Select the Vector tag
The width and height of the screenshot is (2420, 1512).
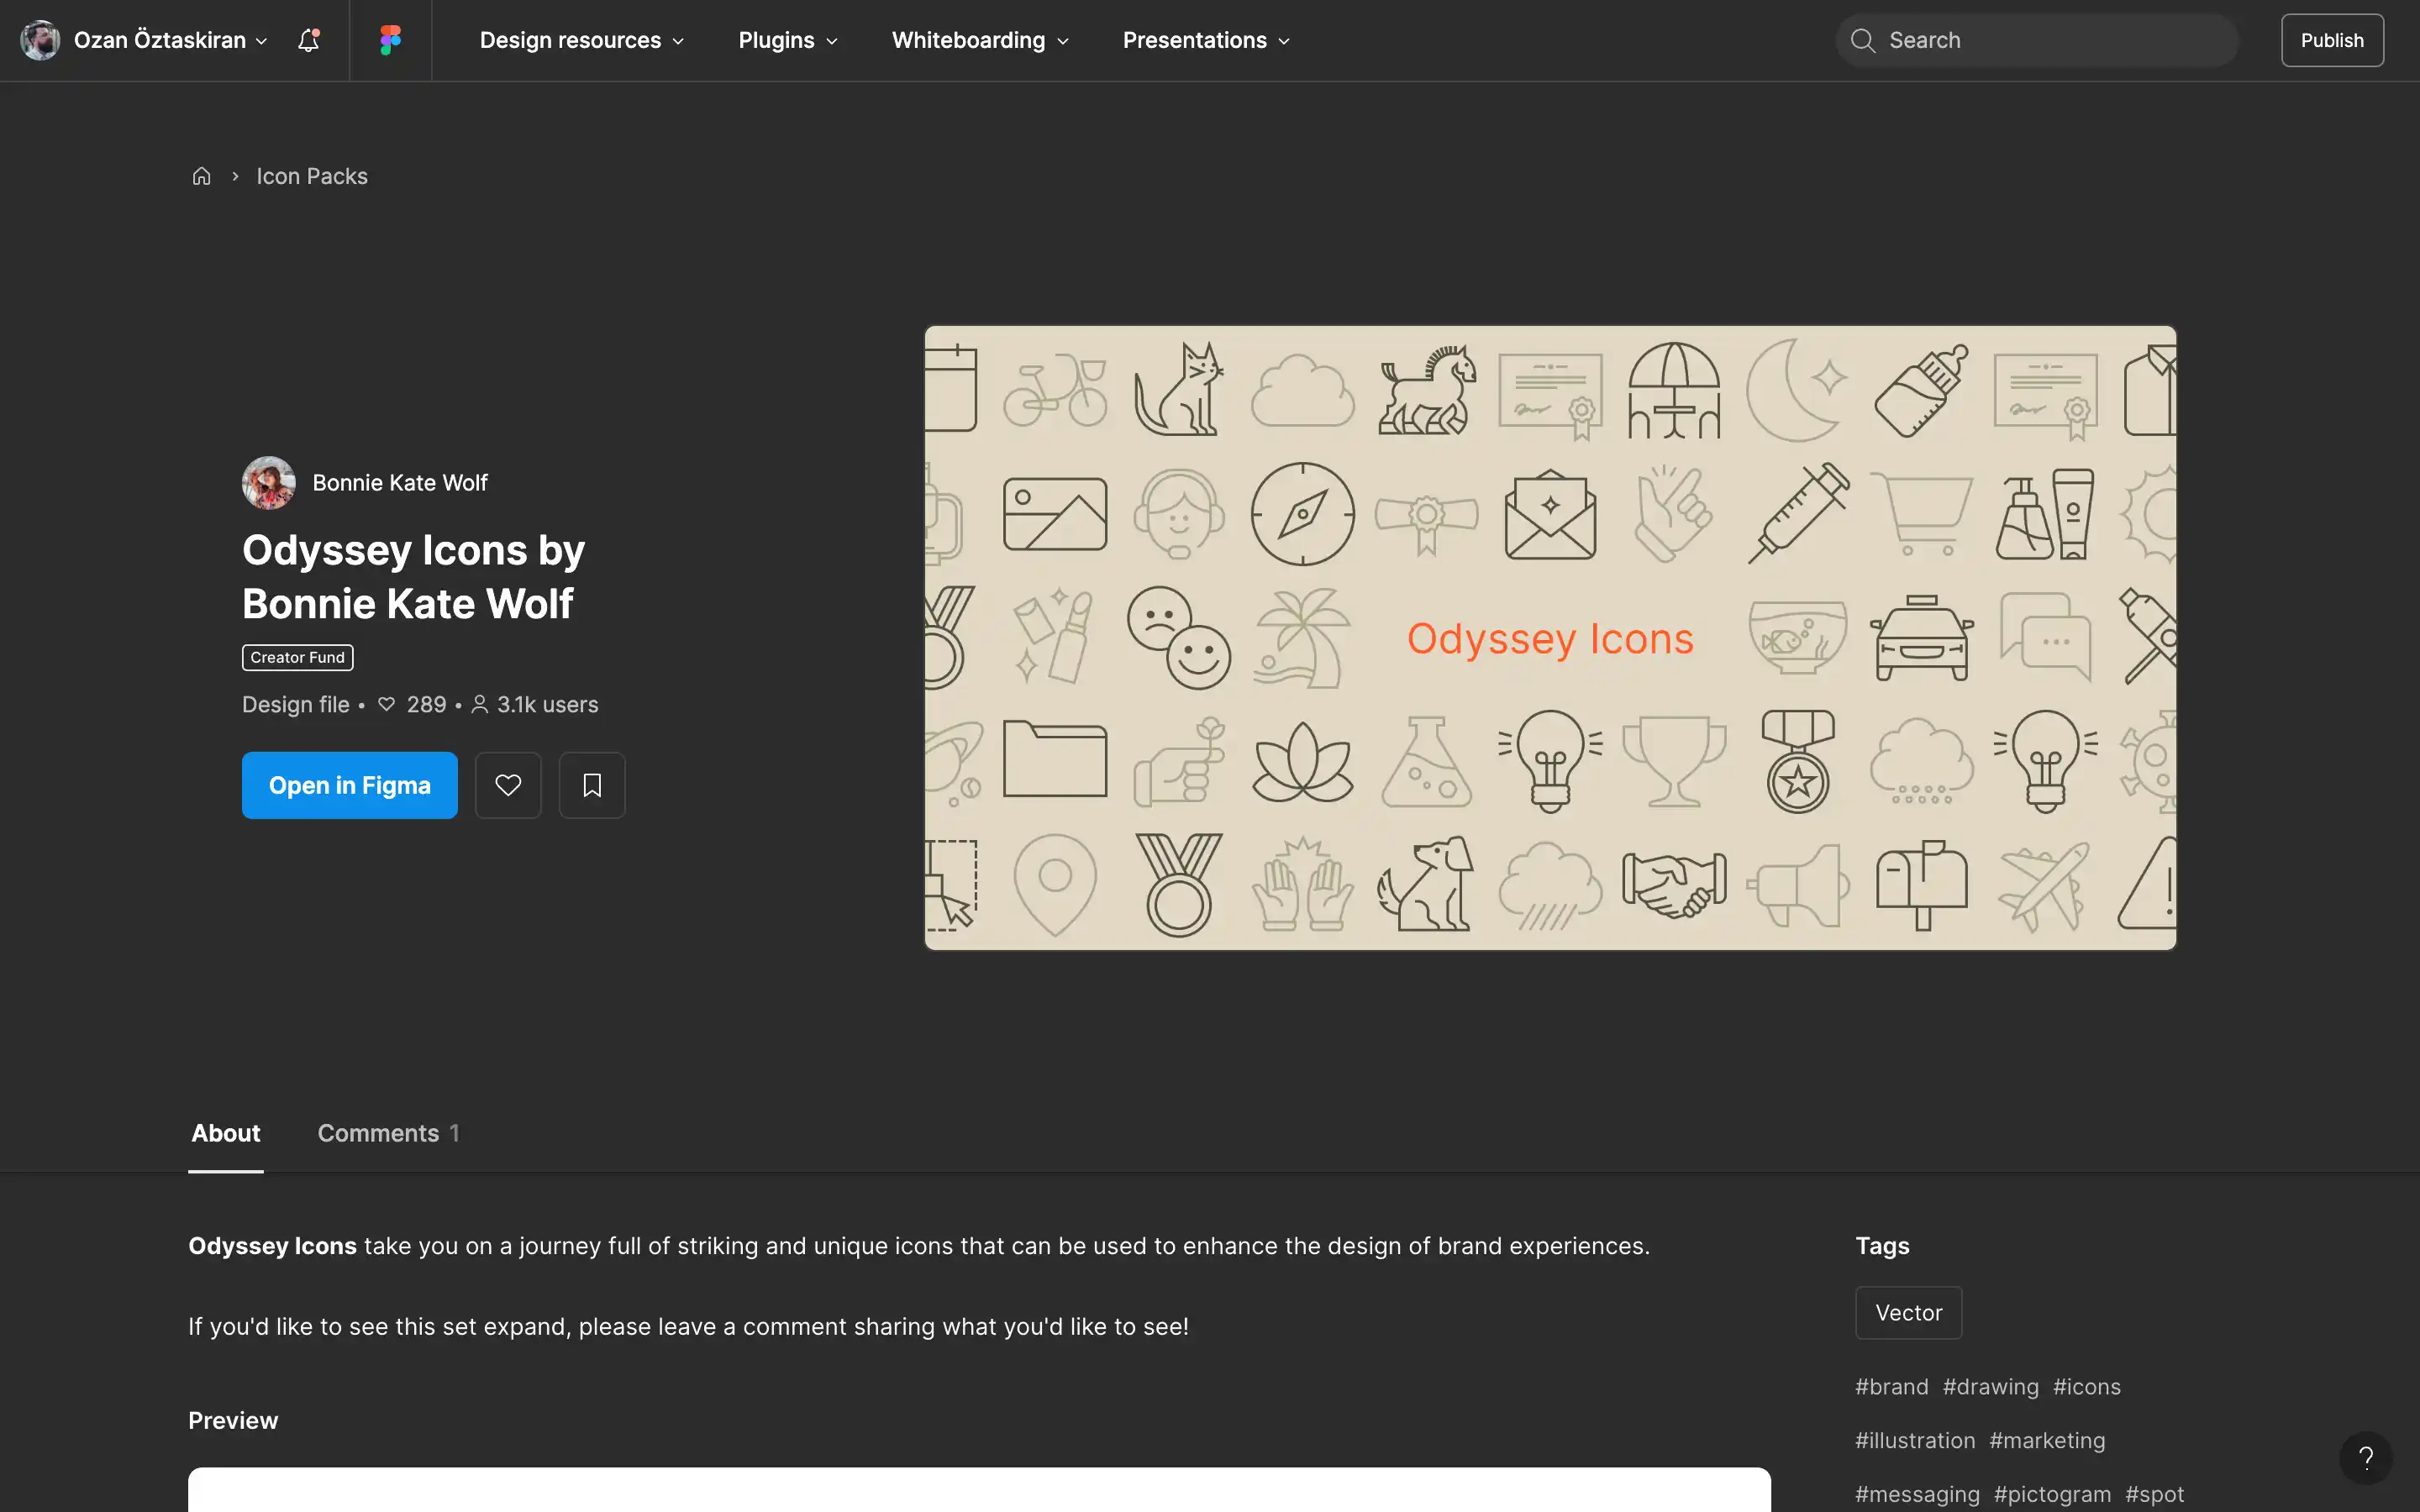(1908, 1313)
